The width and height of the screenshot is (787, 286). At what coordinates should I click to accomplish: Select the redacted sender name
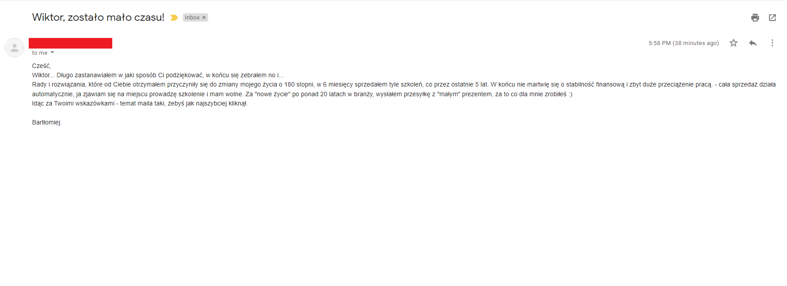(x=70, y=43)
